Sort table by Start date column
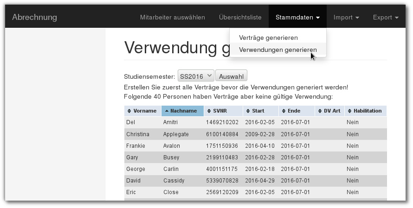 [x=260, y=111]
